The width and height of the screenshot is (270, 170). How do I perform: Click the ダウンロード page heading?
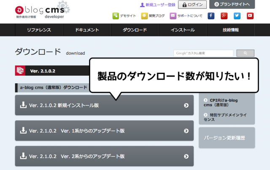[x=38, y=52]
